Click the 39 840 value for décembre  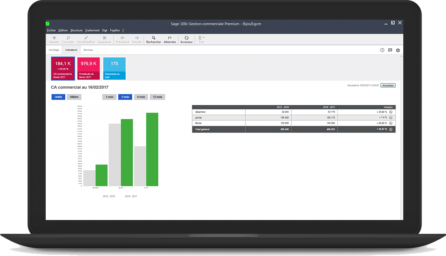click(x=285, y=112)
